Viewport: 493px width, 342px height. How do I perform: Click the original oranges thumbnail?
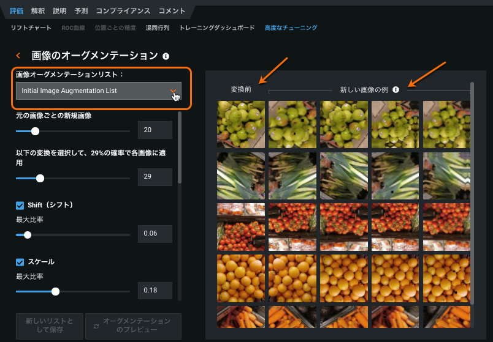(x=241, y=278)
